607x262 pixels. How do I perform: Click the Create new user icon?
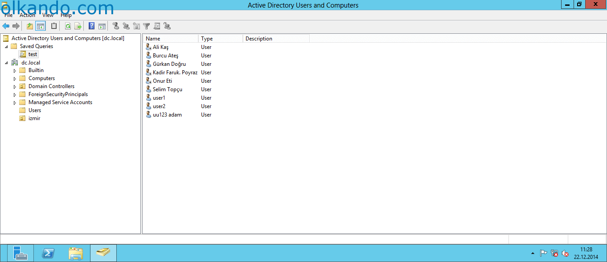pos(116,26)
